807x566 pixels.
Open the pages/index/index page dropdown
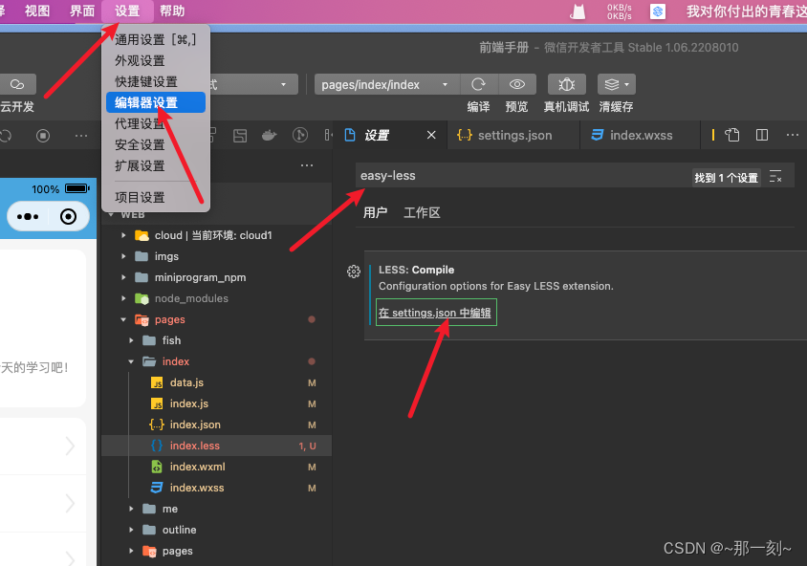(x=386, y=84)
